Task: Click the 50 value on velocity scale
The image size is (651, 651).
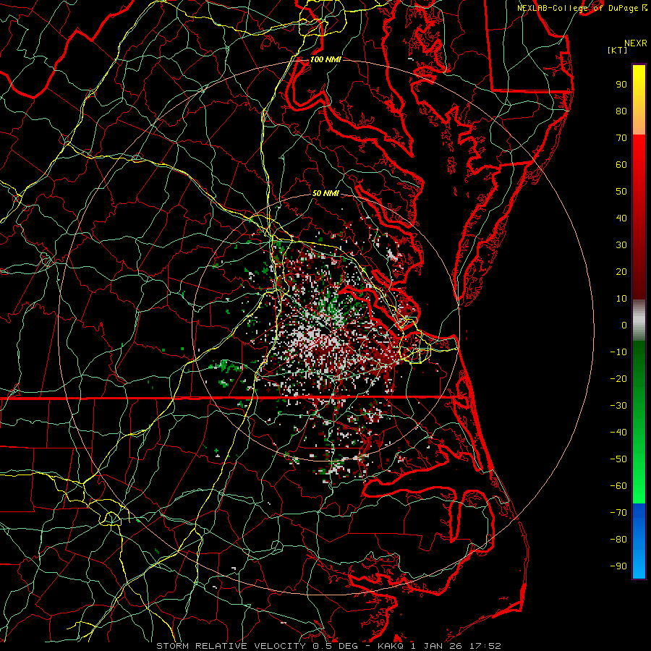Action: 621,192
